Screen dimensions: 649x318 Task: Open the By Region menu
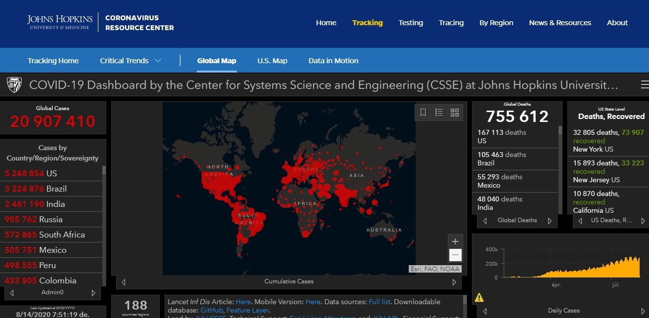pos(496,23)
